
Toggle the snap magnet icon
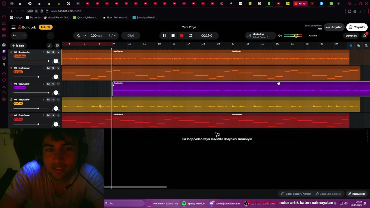click(x=351, y=46)
